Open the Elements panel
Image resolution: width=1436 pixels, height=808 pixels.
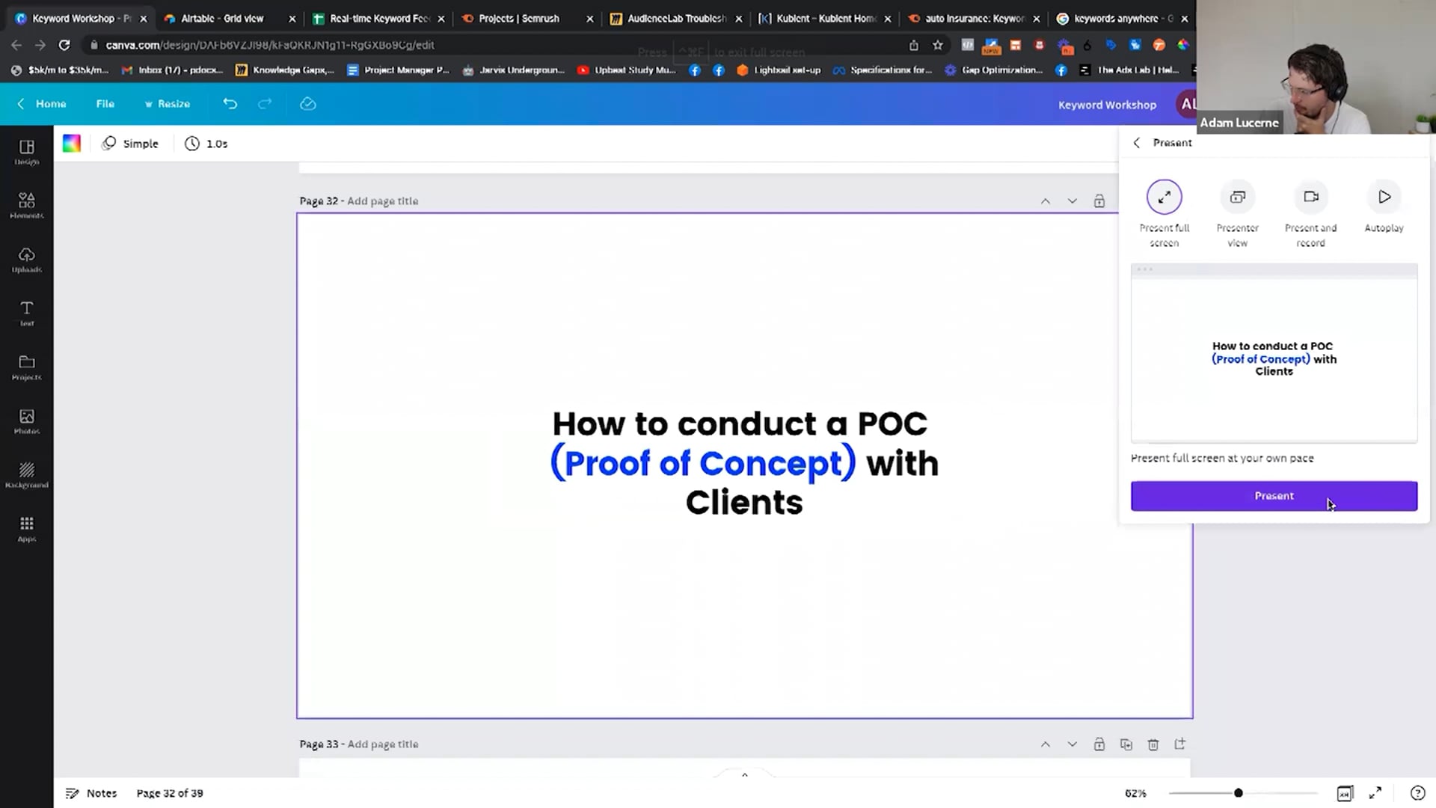[26, 203]
